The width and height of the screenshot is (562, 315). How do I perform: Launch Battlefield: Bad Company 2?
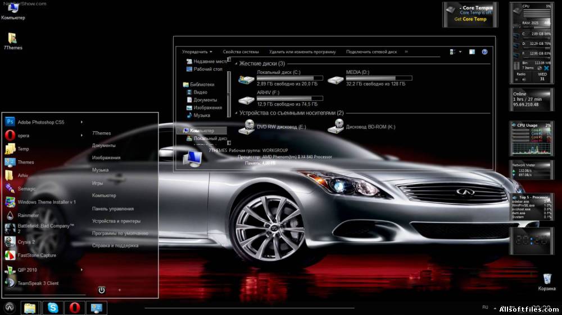[x=46, y=229]
